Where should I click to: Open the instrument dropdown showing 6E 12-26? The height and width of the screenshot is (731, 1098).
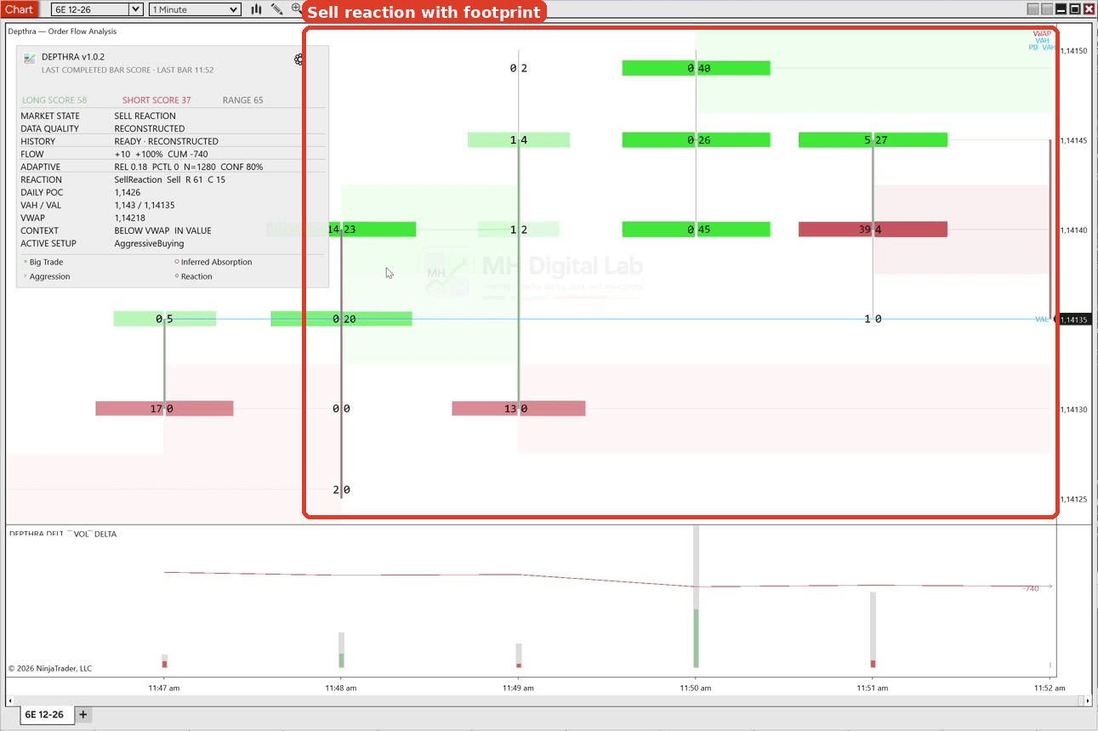[97, 9]
